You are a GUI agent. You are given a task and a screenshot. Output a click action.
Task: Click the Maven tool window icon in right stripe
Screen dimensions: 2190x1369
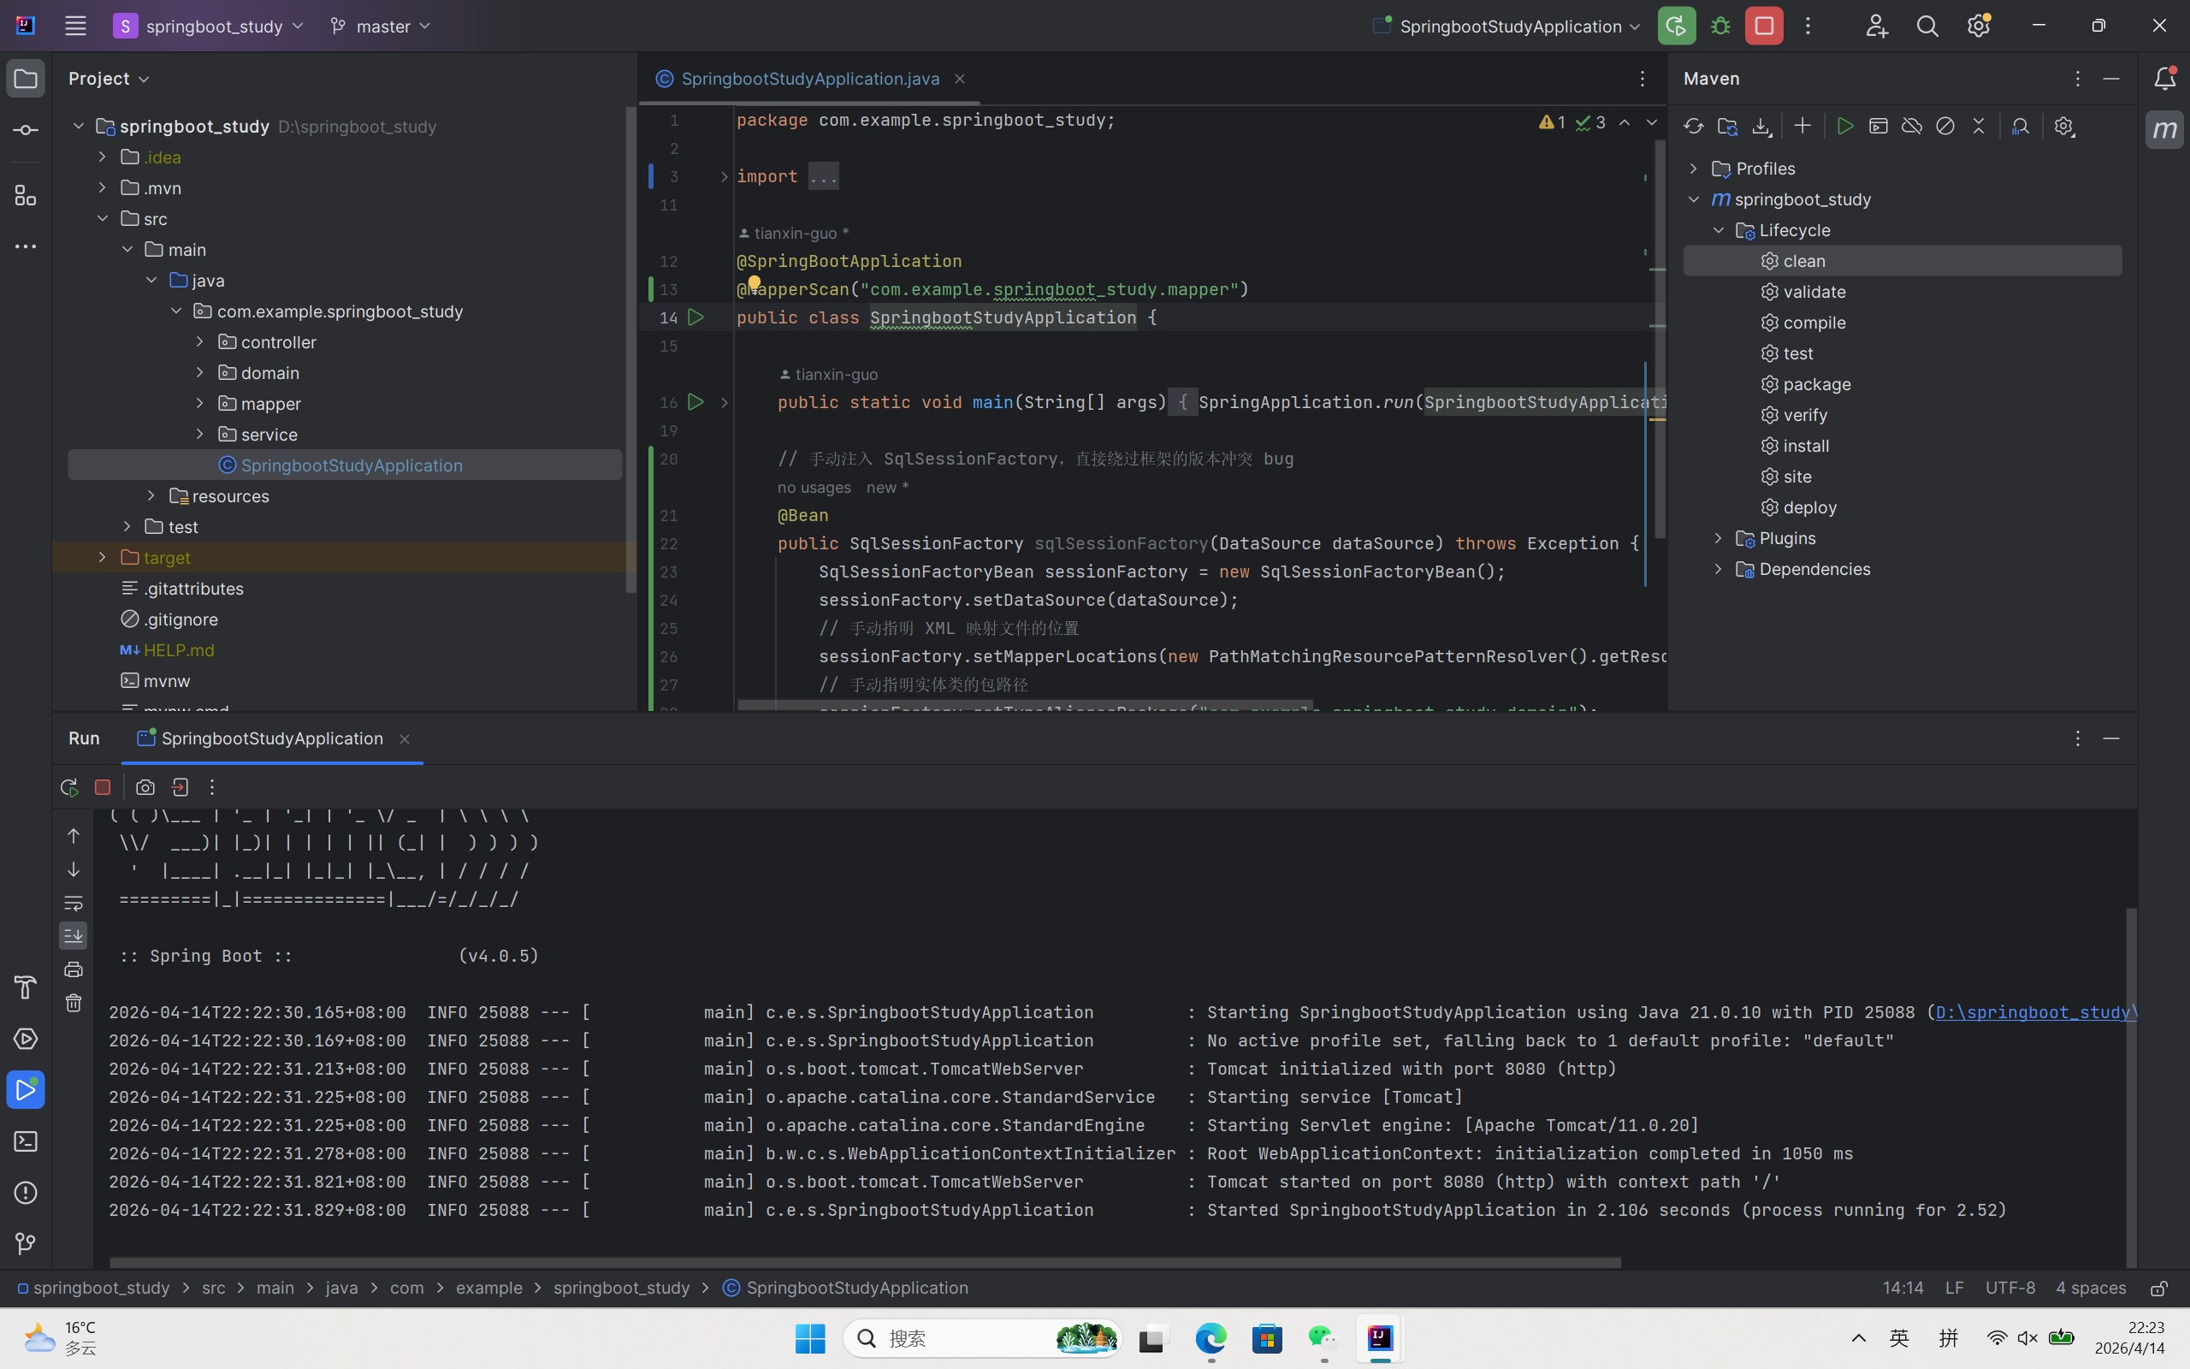(x=2164, y=130)
